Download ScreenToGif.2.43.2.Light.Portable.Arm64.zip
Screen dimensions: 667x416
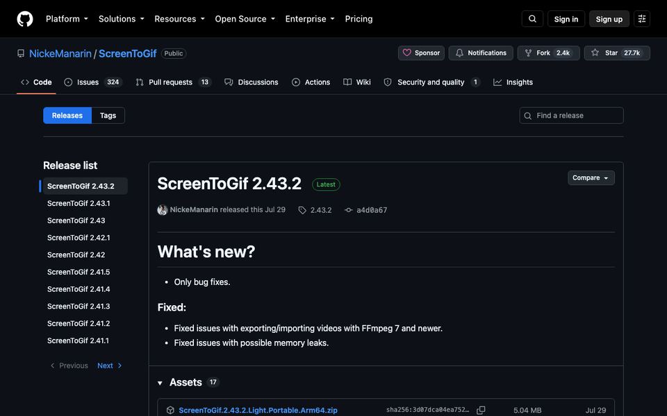coord(258,410)
